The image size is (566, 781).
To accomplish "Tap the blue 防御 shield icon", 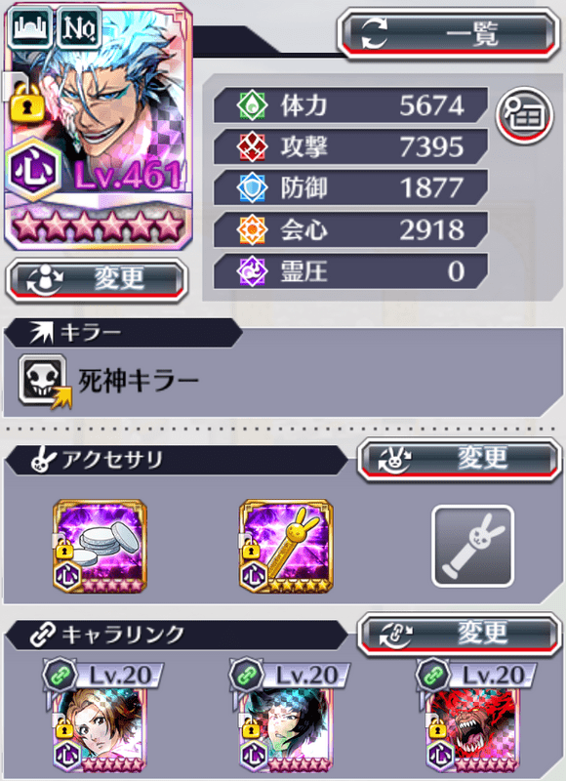I will (x=252, y=187).
